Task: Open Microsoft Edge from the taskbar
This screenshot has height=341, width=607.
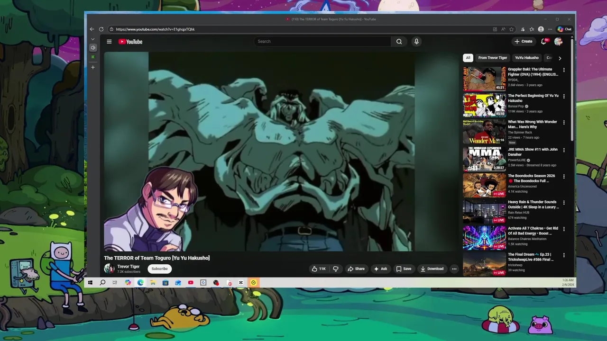Action: pyautogui.click(x=140, y=283)
